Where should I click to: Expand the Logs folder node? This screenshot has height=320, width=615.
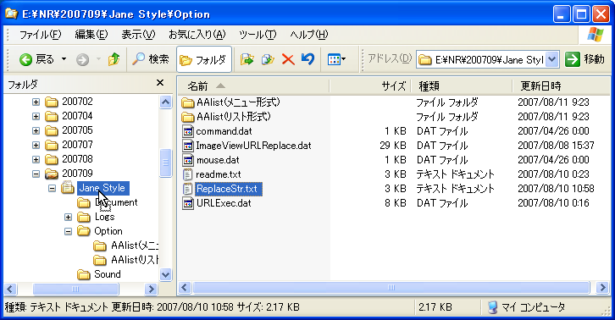(x=68, y=217)
